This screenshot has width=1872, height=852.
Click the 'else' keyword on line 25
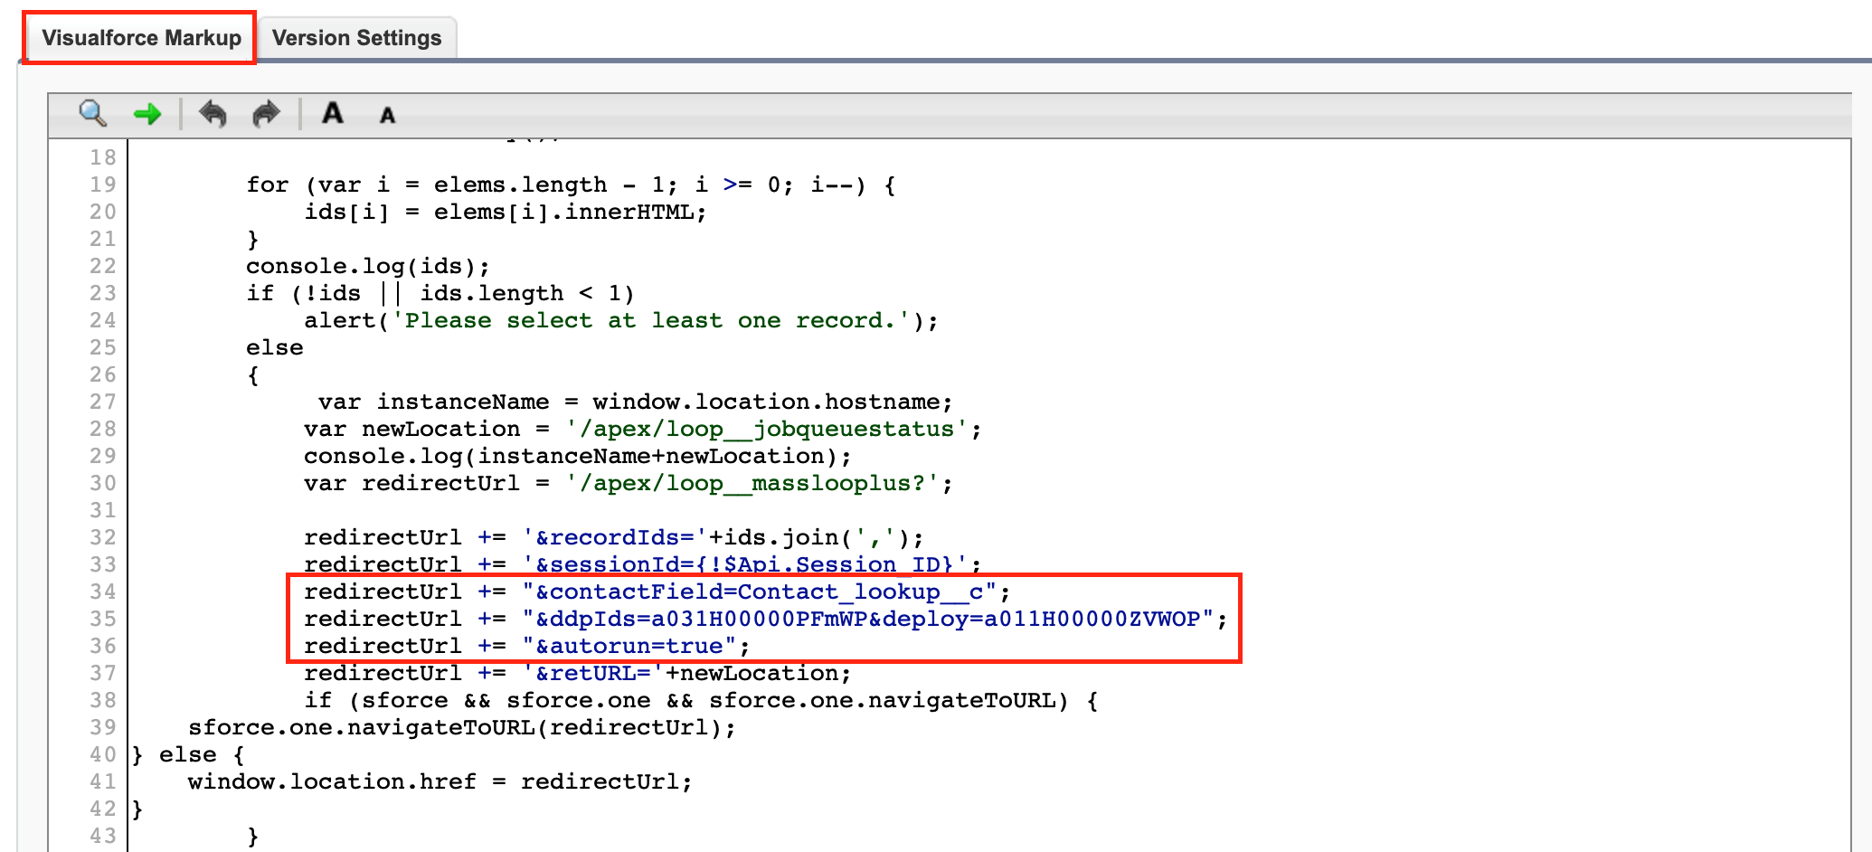[x=275, y=347]
